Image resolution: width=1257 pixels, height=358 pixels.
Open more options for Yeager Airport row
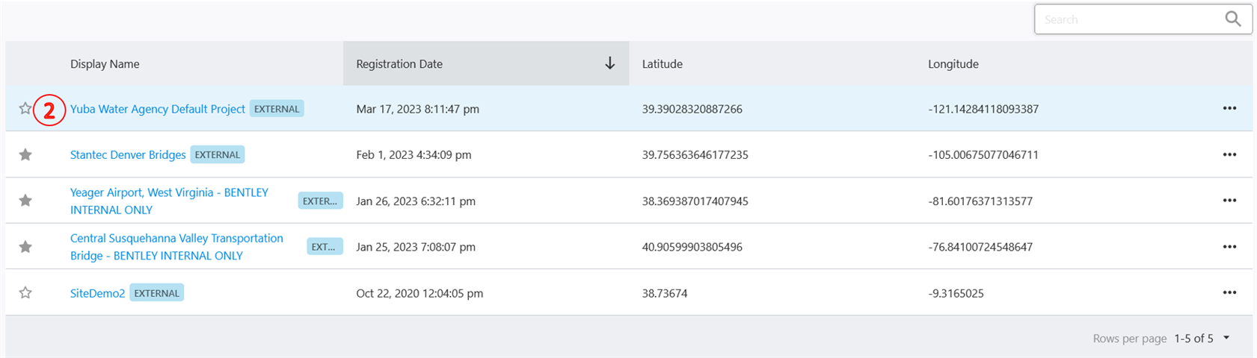1229,201
